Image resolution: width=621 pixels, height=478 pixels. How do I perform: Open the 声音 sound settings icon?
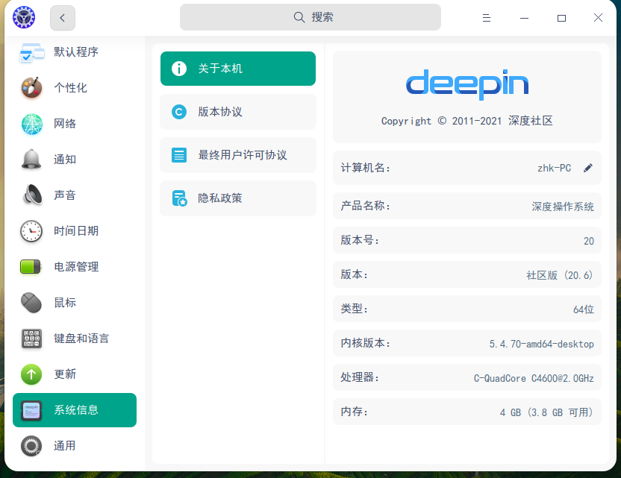pos(30,195)
